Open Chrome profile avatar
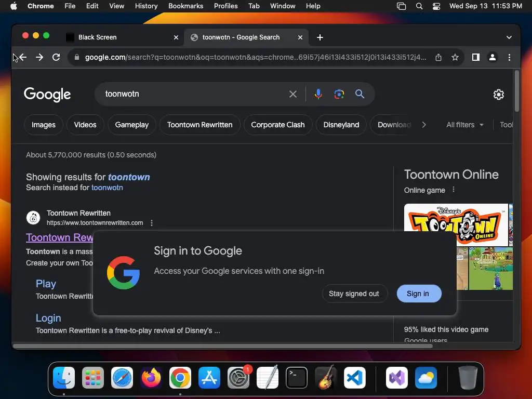The image size is (532, 399). click(493, 57)
